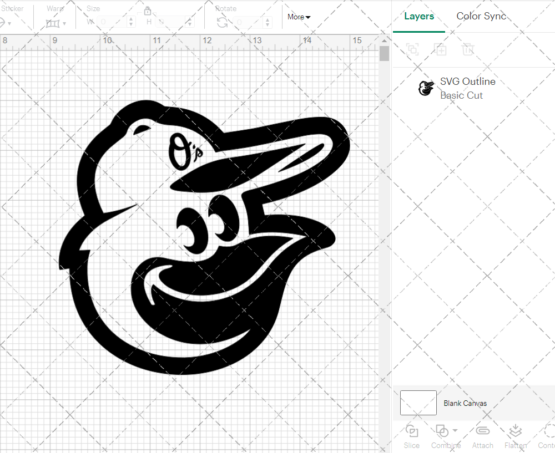Screen dimensions: 555x453
Task: Click the Duplicate layer icon
Action: tap(440, 49)
